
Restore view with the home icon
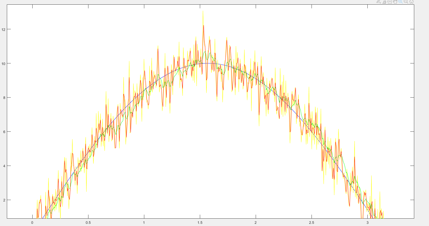pyautogui.click(x=411, y=2)
